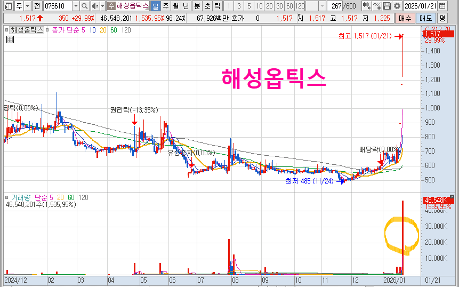Click the current price 1,517 with up arrow
The height and width of the screenshot is (287, 459).
pos(31,19)
